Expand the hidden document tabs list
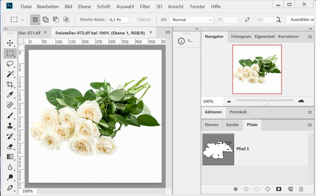The height and width of the screenshot is (196, 316). (x=168, y=32)
